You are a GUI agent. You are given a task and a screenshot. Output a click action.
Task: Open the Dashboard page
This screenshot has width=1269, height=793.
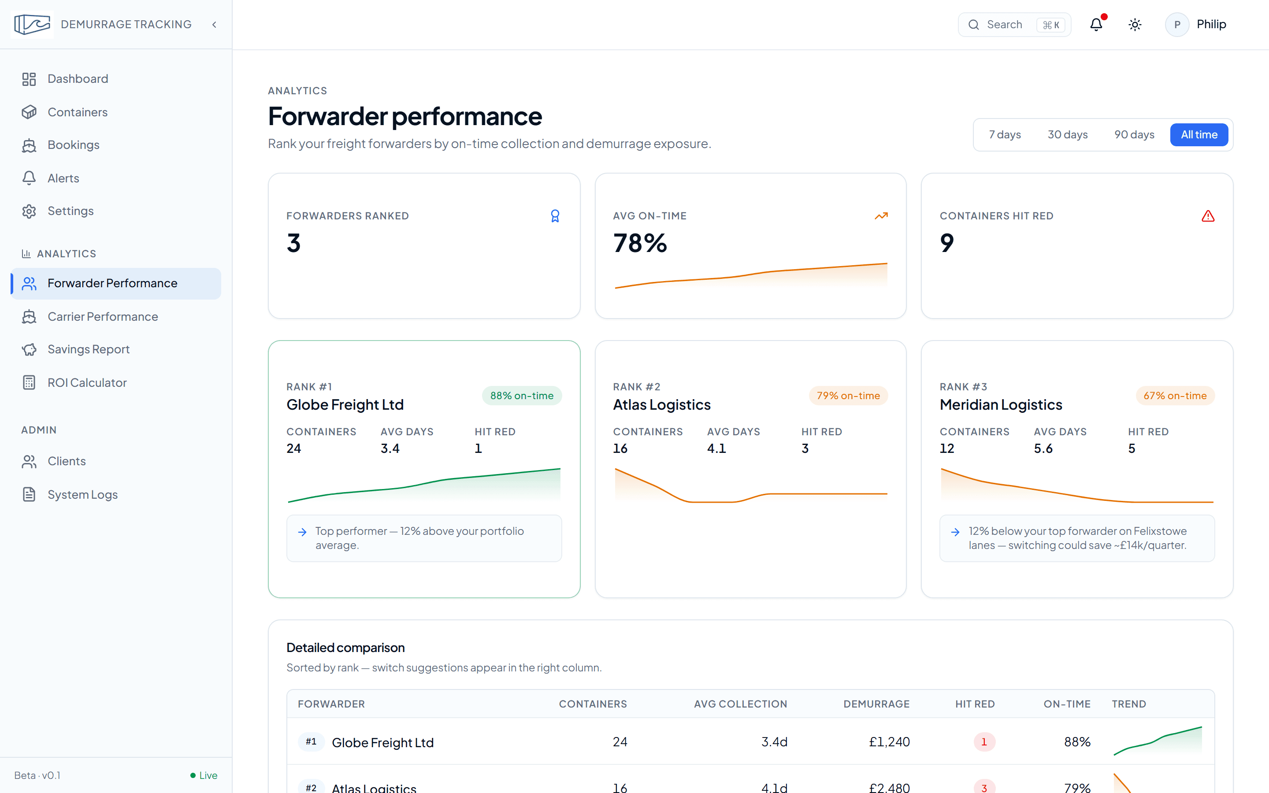coord(78,79)
